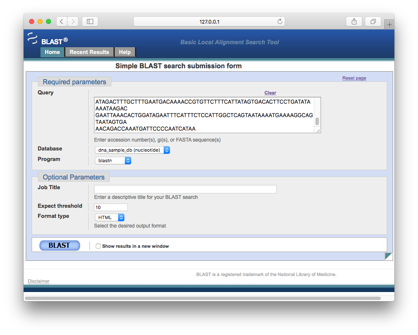Go forward with the browser forward arrow
This screenshot has width=418, height=335.
coord(73,21)
